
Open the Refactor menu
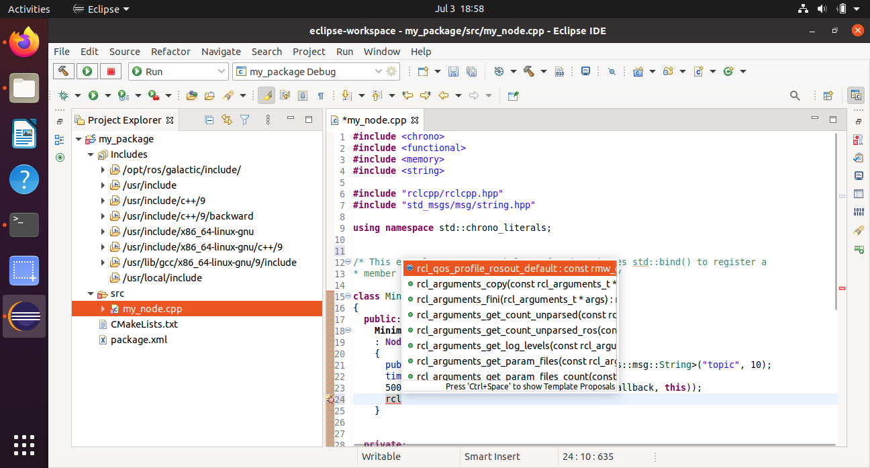click(171, 52)
